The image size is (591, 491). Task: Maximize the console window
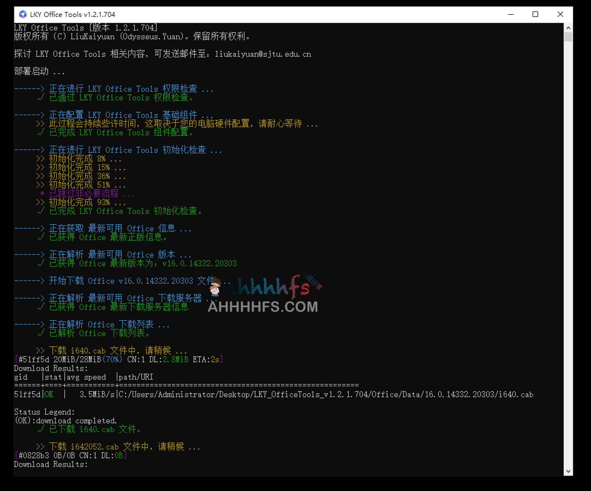(x=535, y=14)
